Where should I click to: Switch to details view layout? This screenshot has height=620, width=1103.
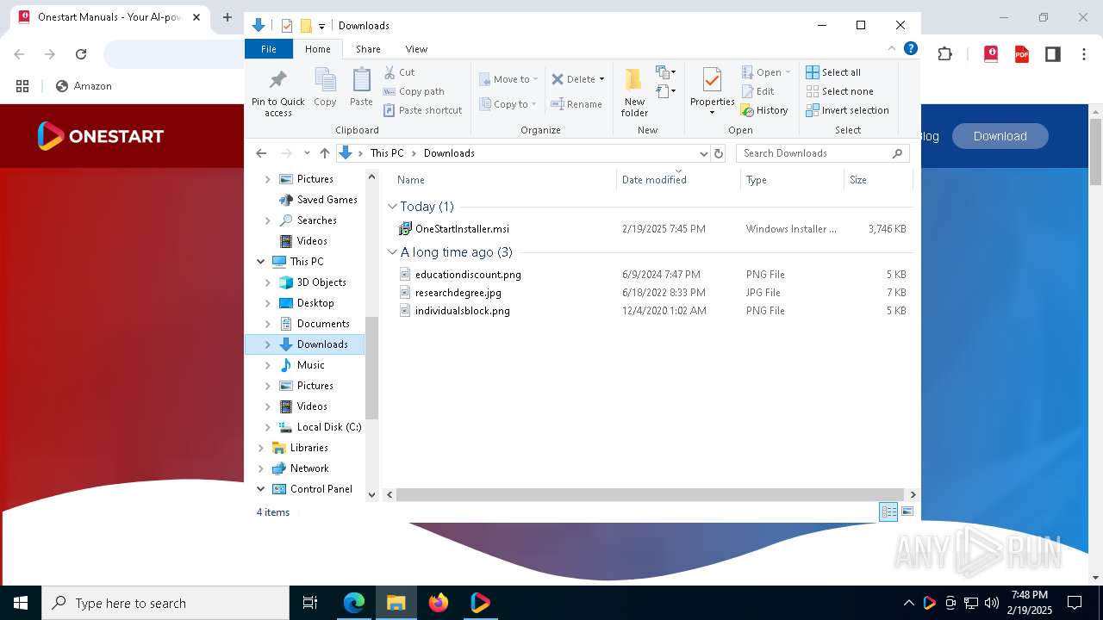point(888,512)
